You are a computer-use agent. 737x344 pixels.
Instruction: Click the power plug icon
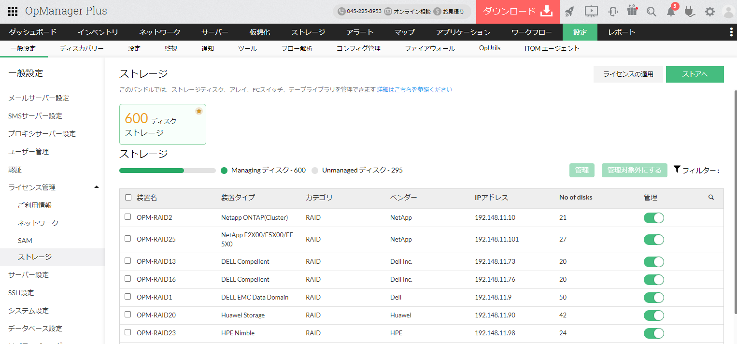point(690,12)
